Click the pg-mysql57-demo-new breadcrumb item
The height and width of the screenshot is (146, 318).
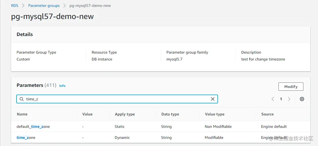90,5
